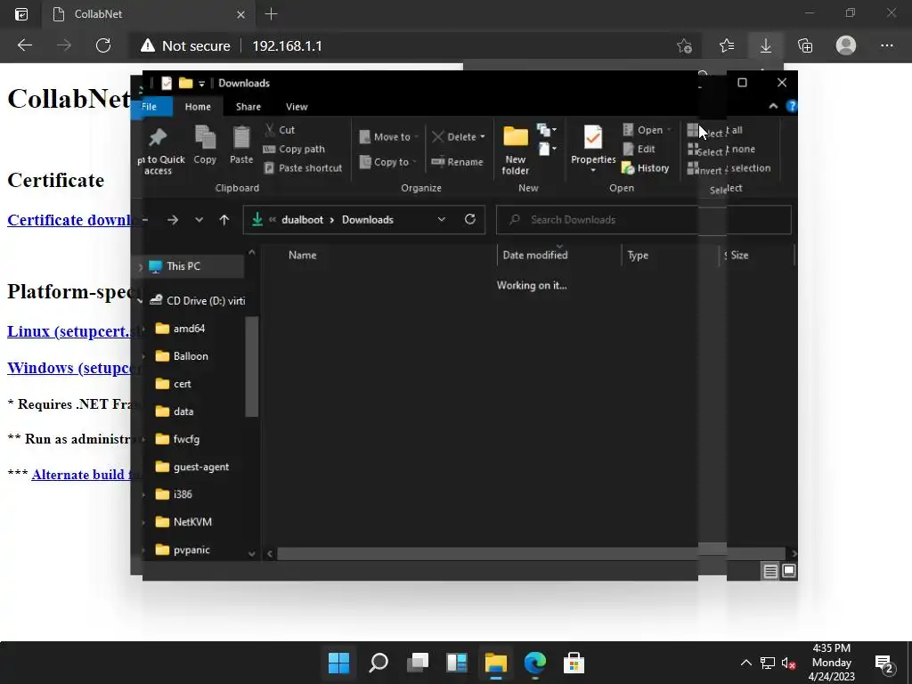Open file History
This screenshot has height=684, width=912.
click(645, 168)
